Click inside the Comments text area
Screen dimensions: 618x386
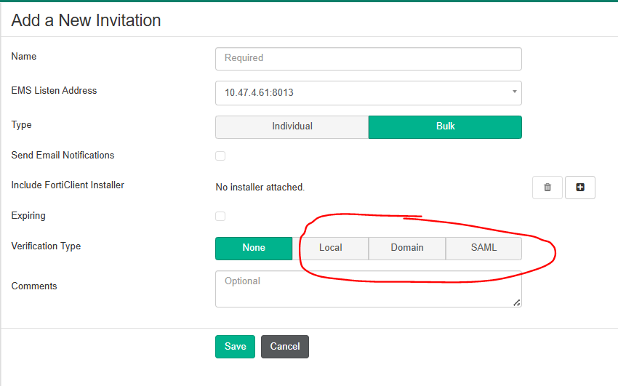pyautogui.click(x=368, y=289)
